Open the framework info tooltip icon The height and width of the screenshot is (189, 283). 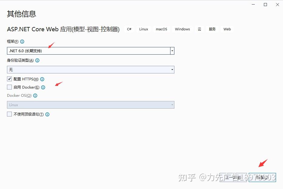22,42
